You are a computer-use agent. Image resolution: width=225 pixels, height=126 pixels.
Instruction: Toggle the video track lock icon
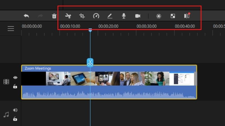15,86
